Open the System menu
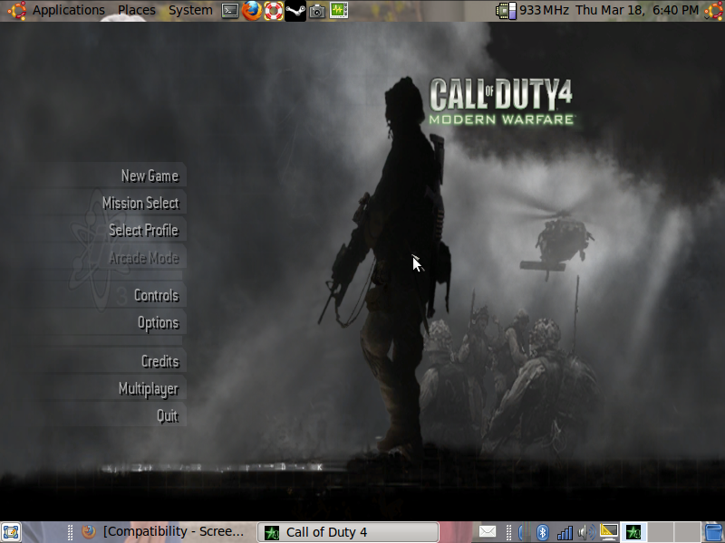725x543 pixels. click(x=189, y=10)
